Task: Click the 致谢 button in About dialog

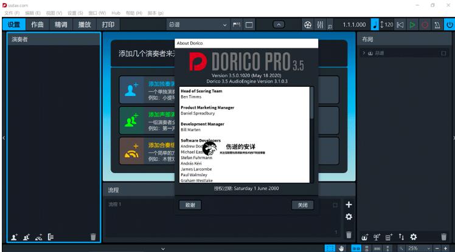Action: [190, 205]
